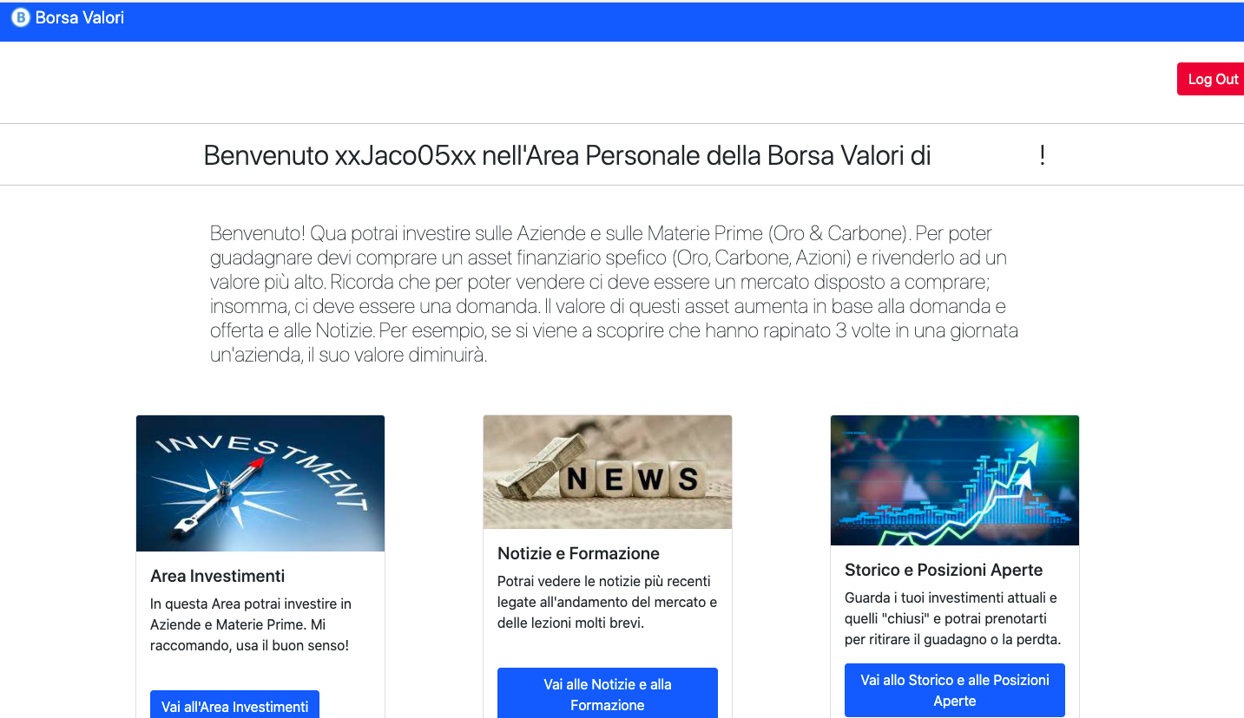The height and width of the screenshot is (718, 1244).
Task: Click the blue top navigation bar
Action: click(622, 21)
